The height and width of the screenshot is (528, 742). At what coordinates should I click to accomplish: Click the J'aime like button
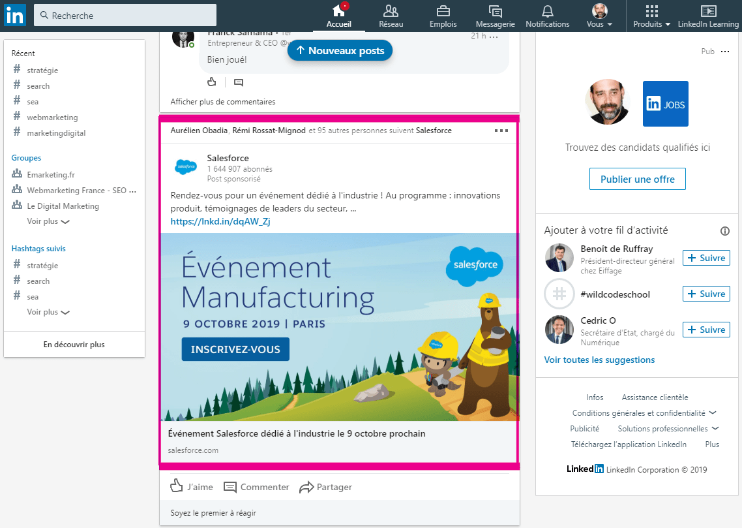[x=192, y=486]
